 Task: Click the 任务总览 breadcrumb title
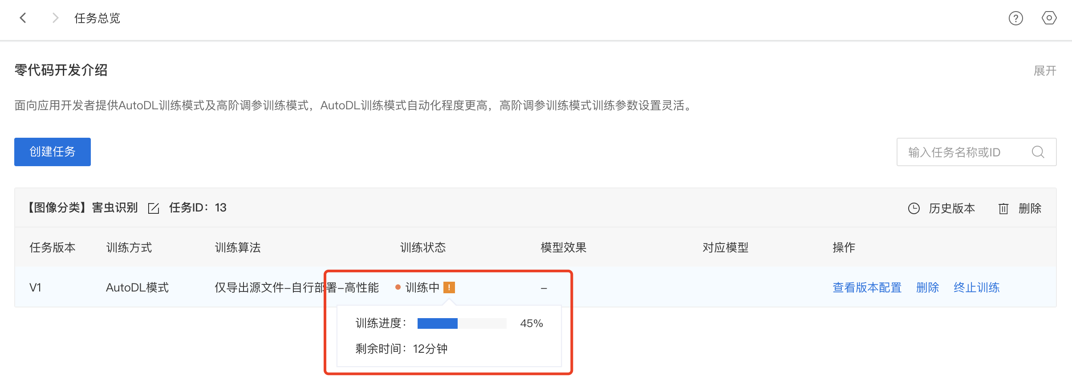97,18
